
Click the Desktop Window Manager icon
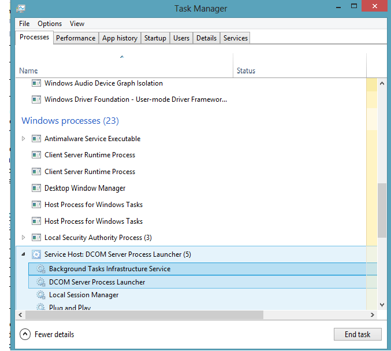36,188
